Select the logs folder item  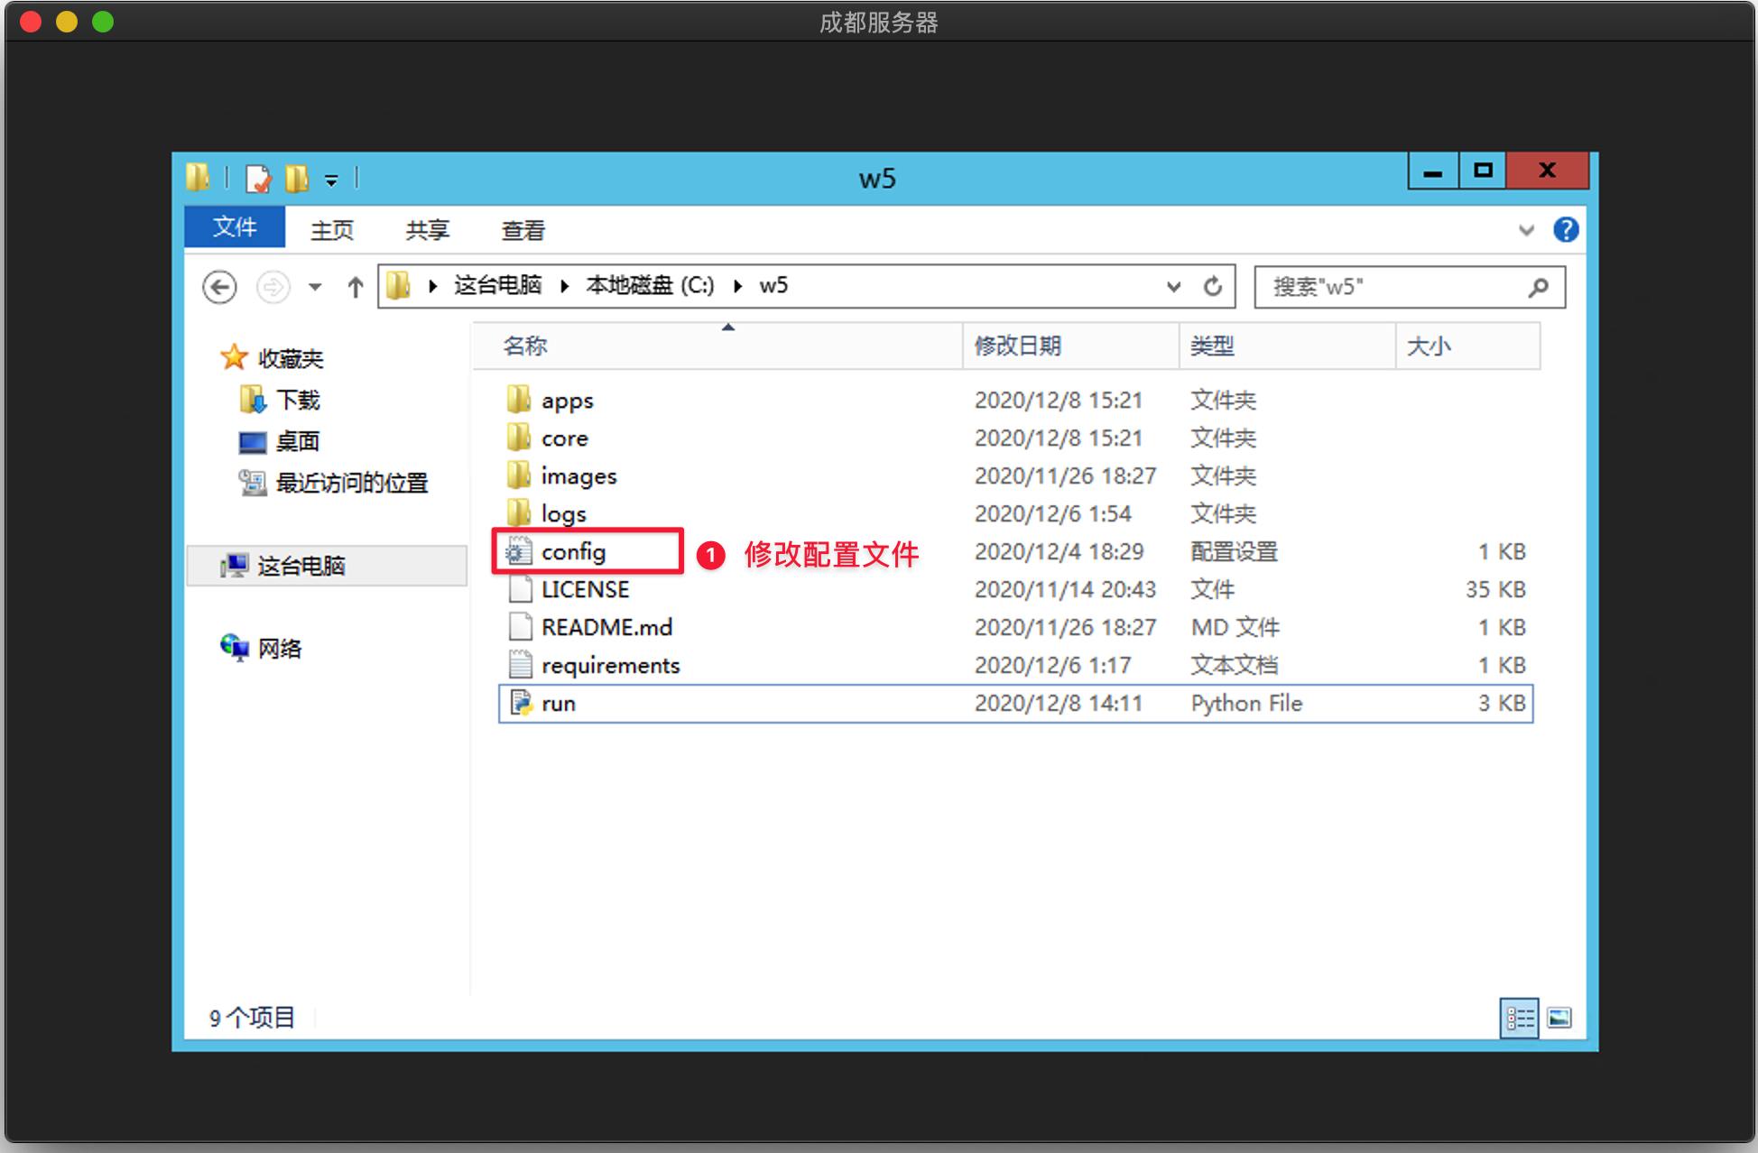pyautogui.click(x=563, y=513)
